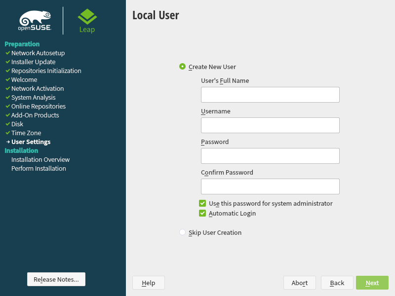Open the Release Notes
Viewport: 395px width, 296px height.
pos(56,279)
